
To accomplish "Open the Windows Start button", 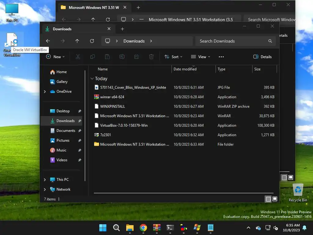I will click(103, 228).
